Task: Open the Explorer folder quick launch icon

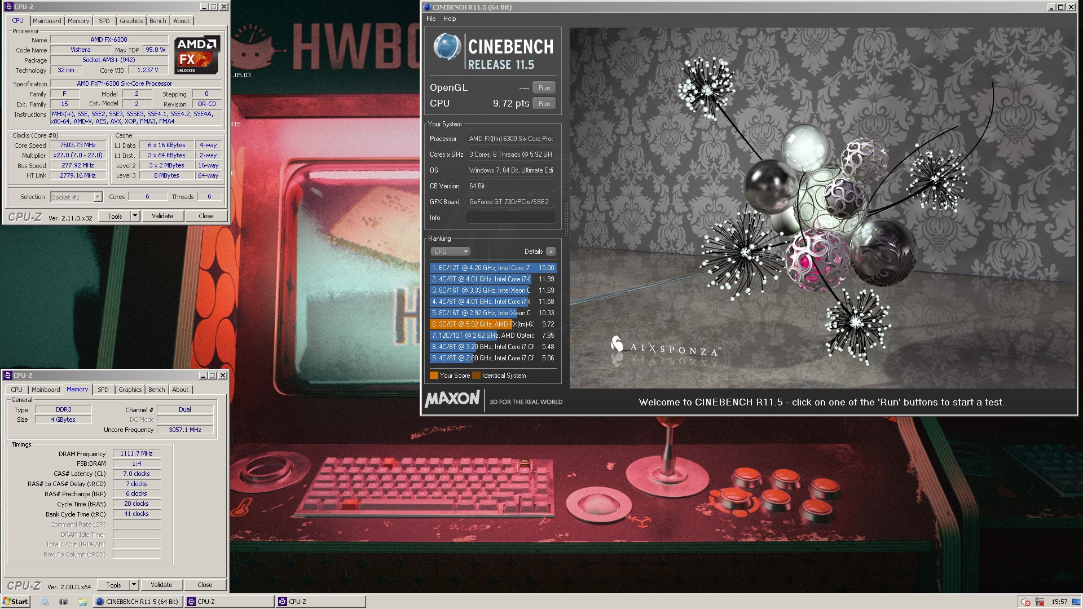Action: click(x=82, y=602)
